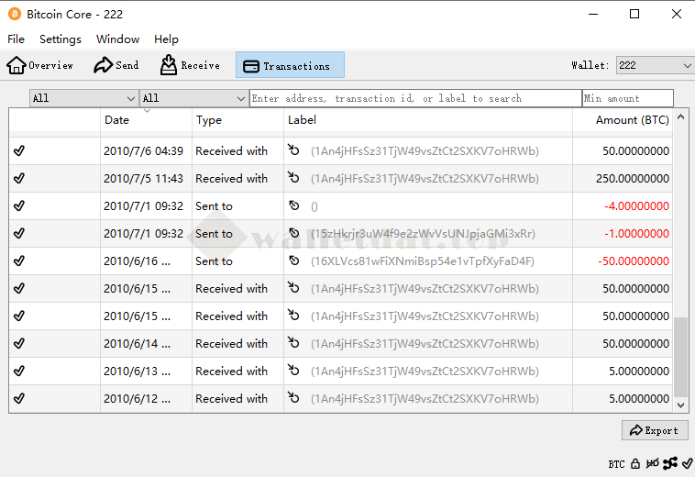The image size is (695, 477).
Task: Go to the Send tab
Action: click(116, 65)
